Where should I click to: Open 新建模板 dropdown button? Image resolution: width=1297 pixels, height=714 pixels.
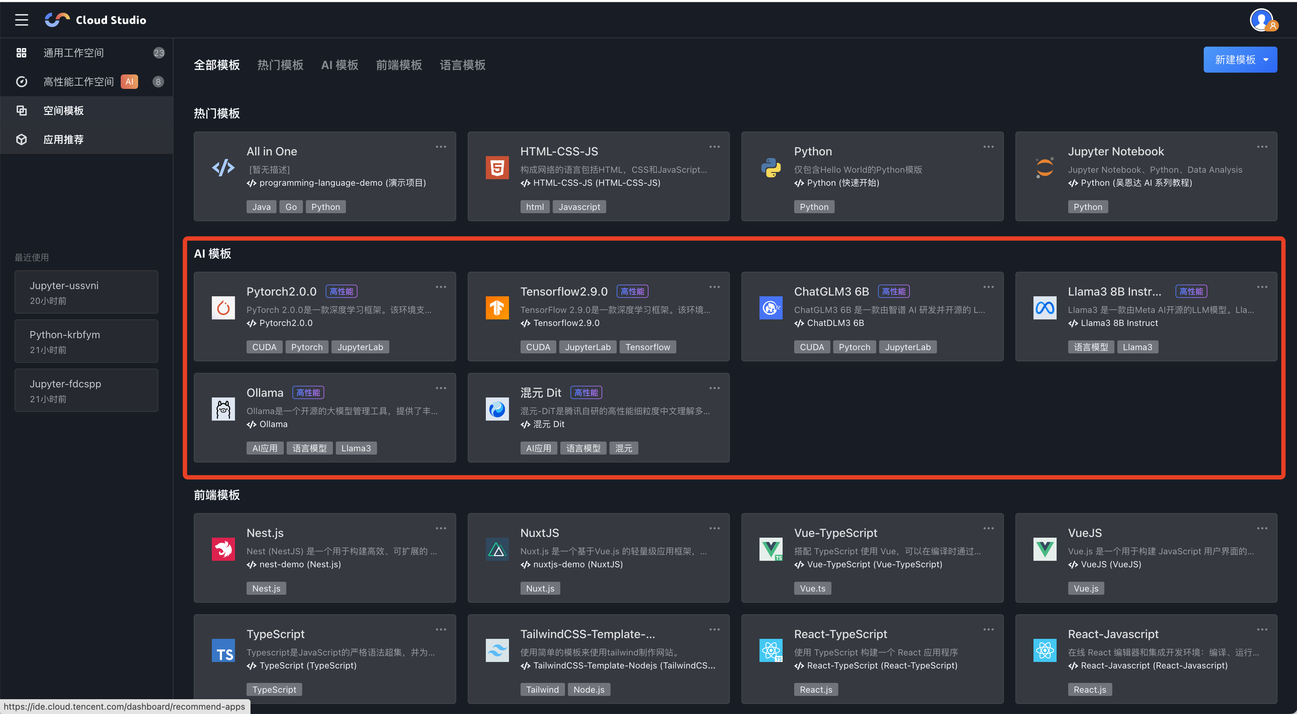point(1240,60)
